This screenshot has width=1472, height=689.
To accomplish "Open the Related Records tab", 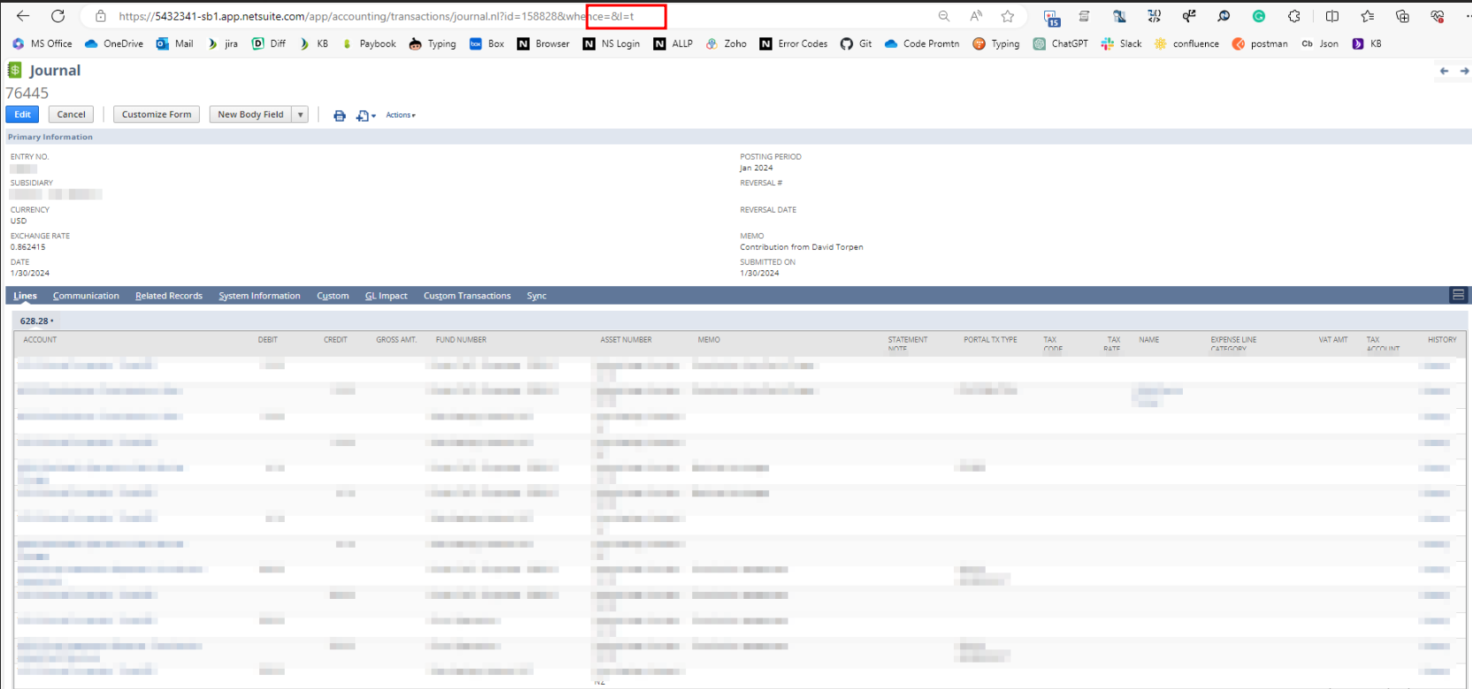I will click(x=169, y=296).
